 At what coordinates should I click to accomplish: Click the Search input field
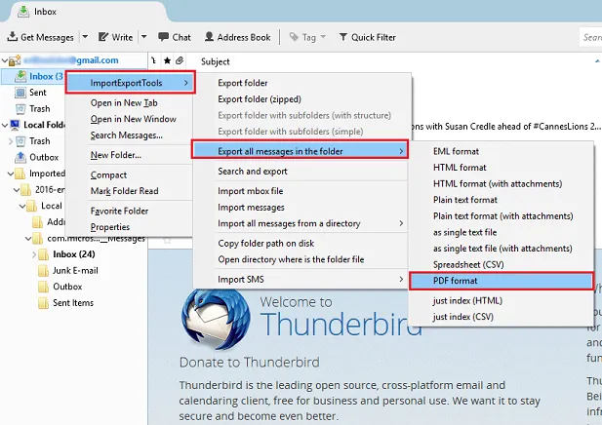click(590, 37)
